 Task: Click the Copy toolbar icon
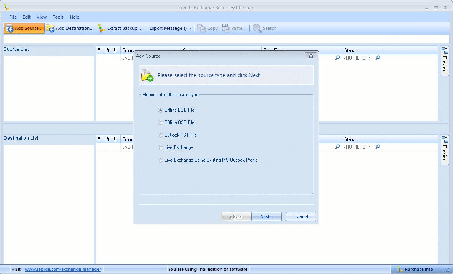[202, 28]
